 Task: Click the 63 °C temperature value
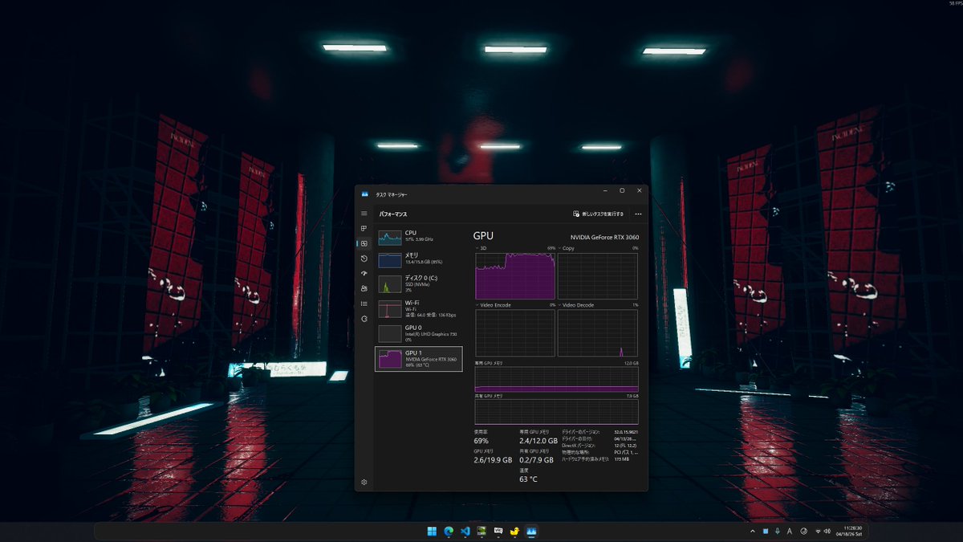[528, 479]
